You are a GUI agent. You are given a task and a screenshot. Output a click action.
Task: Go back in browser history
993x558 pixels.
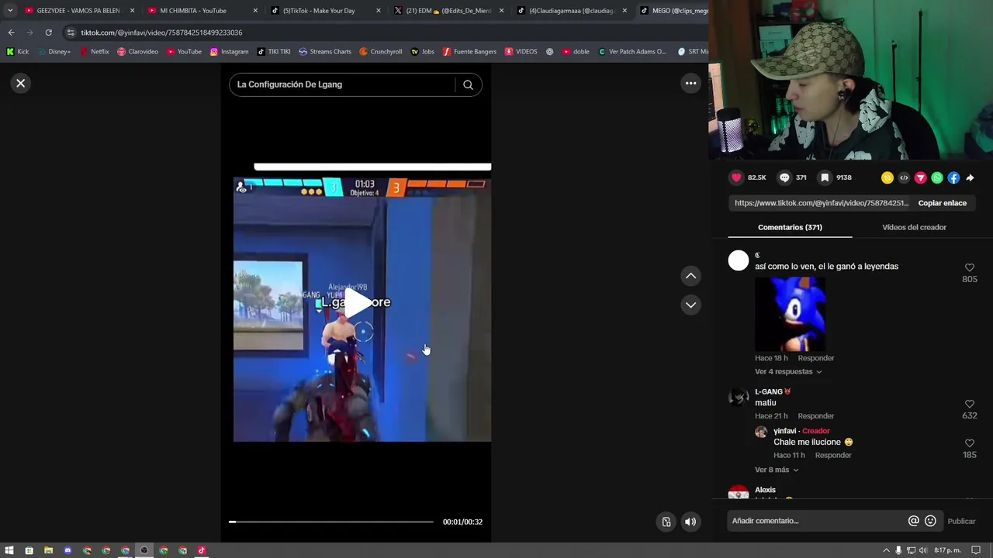11,33
